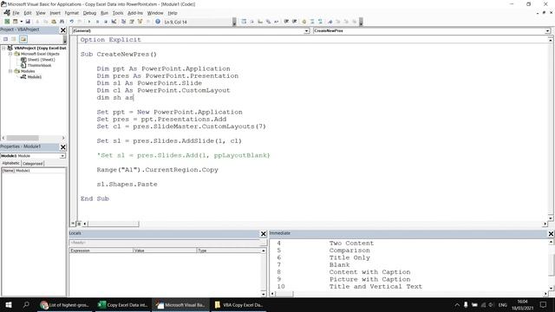Screen dimensions: 555x312
Task: Open the dropdown arrow beside Insert UserForm
Action: coord(21,22)
